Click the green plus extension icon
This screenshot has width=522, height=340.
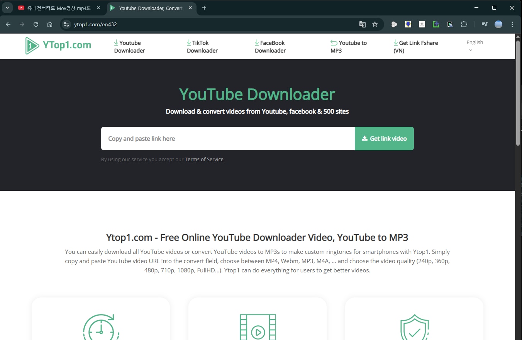tap(436, 24)
